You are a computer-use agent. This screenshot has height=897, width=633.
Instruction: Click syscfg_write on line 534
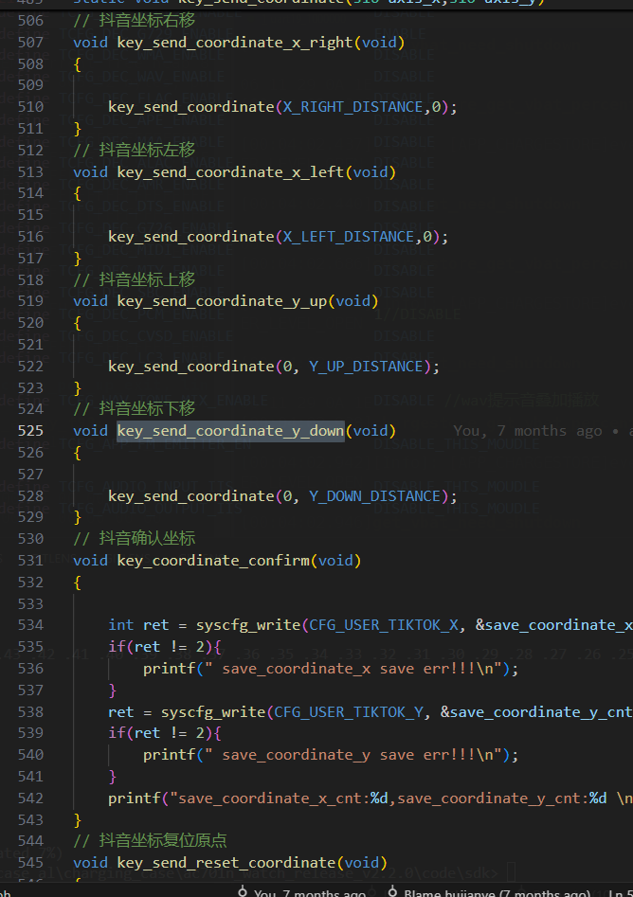[248, 625]
